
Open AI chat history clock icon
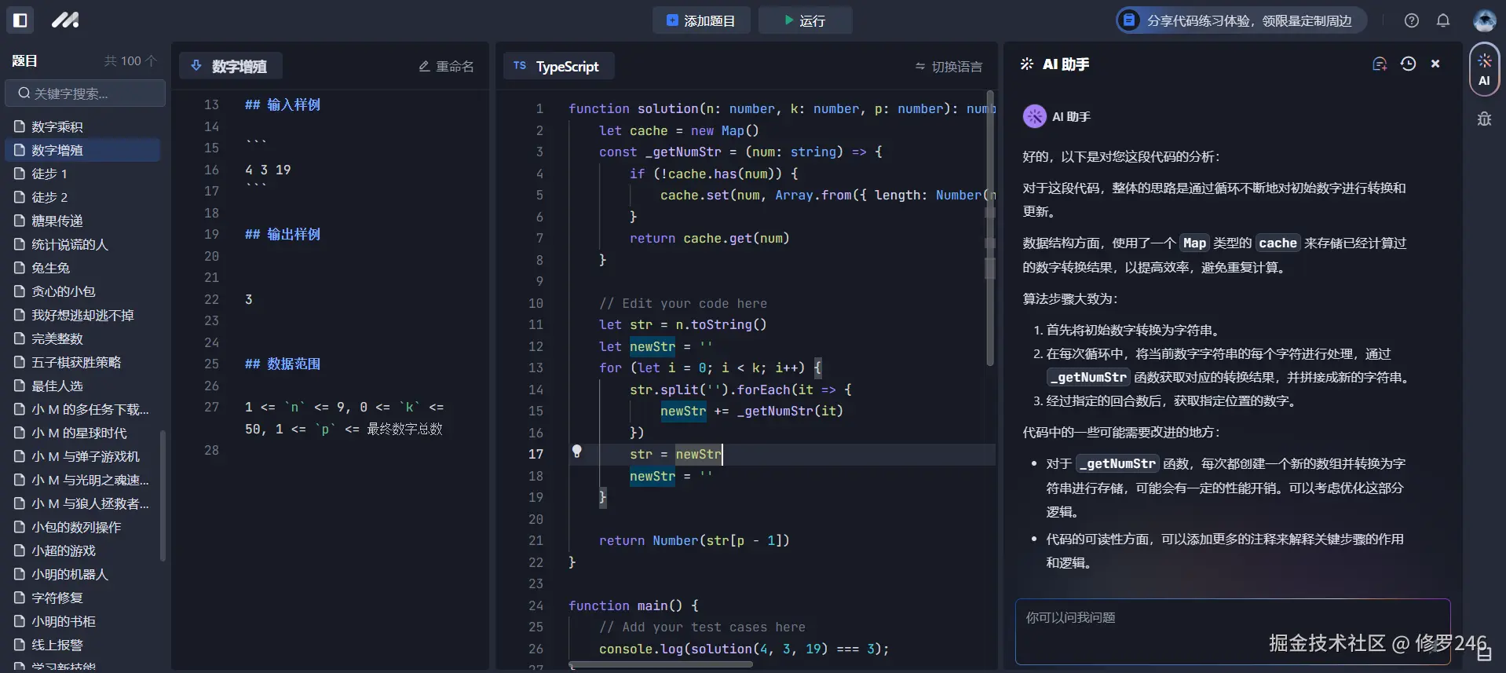[x=1408, y=64]
